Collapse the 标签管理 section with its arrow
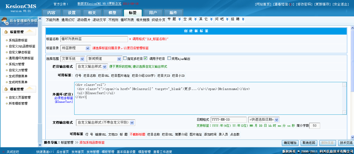354x154 pixels. (x=29, y=31)
